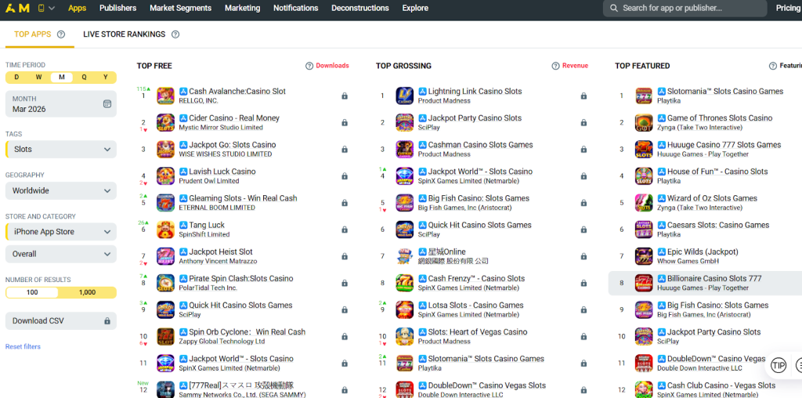802x398 pixels.
Task: Switch to Live Store Rankings tab
Action: coord(124,34)
